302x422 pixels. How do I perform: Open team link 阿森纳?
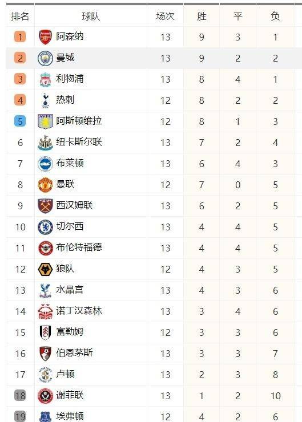tap(70, 36)
